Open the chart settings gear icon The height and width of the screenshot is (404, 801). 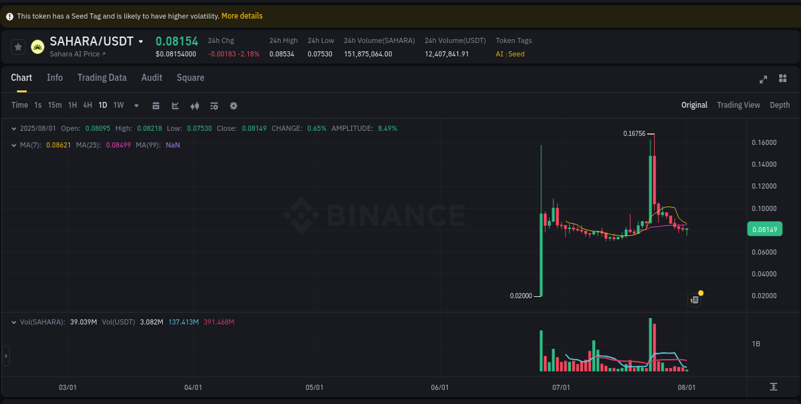[x=233, y=105]
